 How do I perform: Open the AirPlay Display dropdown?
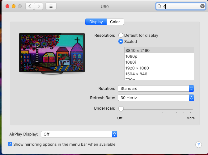click(x=79, y=134)
